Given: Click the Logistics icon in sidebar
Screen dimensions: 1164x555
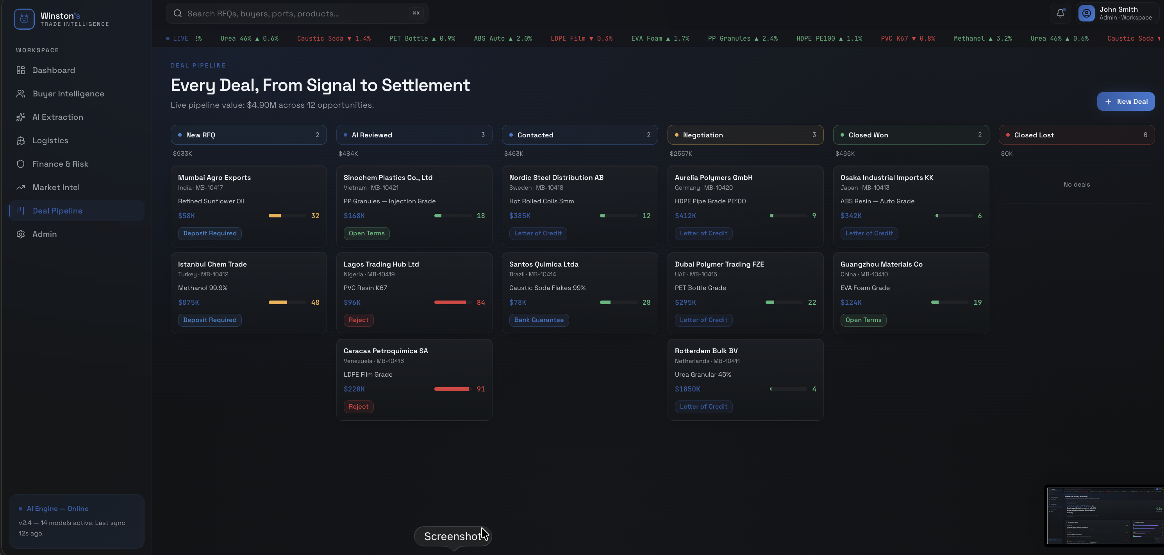Looking at the screenshot, I should (20, 141).
